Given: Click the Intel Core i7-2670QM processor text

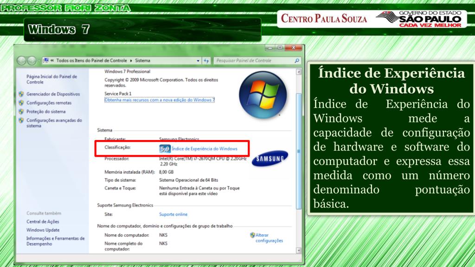Looking at the screenshot, I should pos(203,161).
